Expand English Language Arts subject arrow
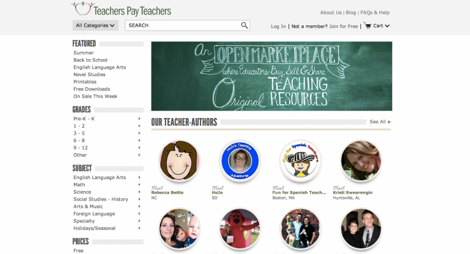The image size is (470, 254). click(139, 177)
